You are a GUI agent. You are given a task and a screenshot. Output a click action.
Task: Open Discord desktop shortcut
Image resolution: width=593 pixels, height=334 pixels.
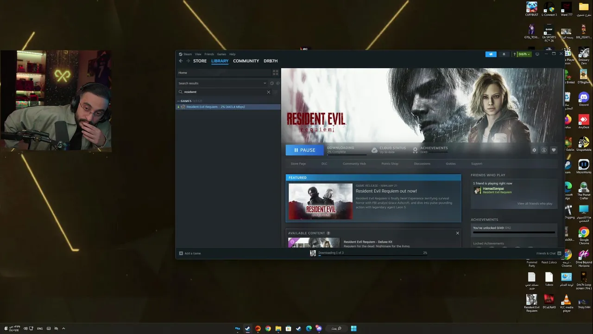pos(583,99)
